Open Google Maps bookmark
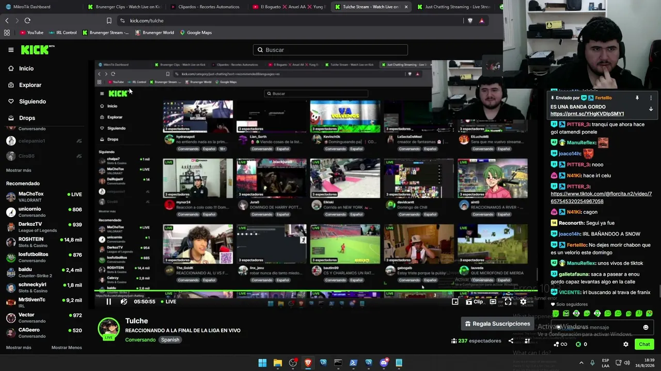This screenshot has height=371, width=661. (196, 32)
